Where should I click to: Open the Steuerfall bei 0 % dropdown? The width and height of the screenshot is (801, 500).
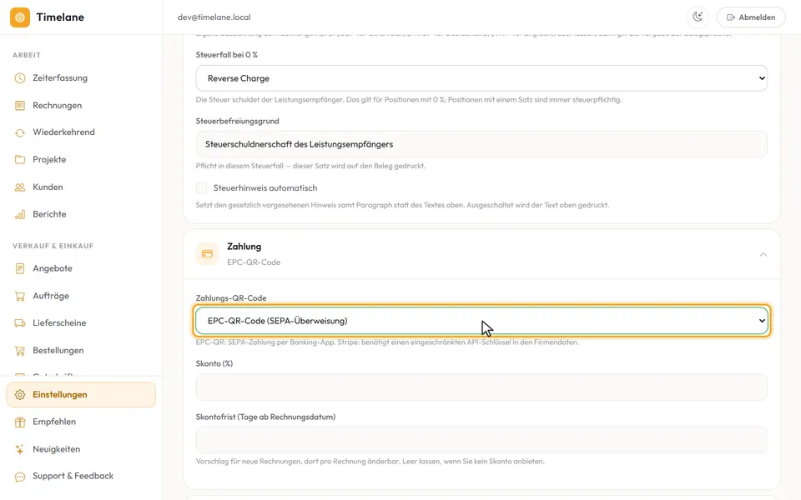pos(481,78)
